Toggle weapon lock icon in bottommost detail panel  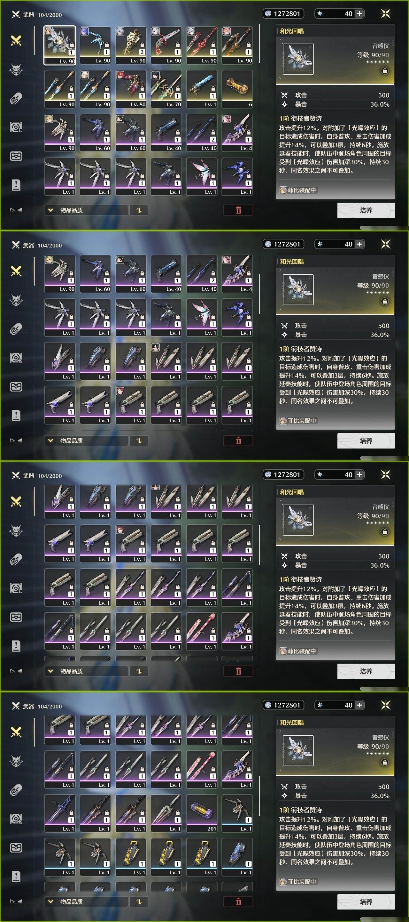385,762
